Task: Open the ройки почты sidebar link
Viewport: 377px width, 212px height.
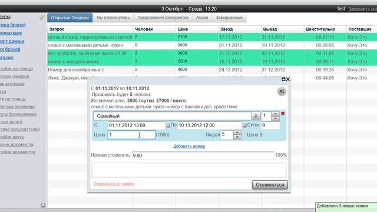Action: tap(12, 137)
